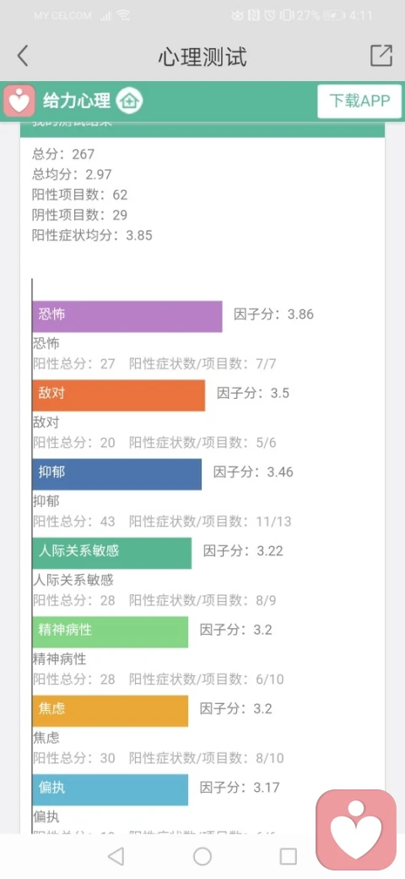Select the orange 敌对 bar
Image resolution: width=405 pixels, height=879 pixels.
click(x=119, y=396)
